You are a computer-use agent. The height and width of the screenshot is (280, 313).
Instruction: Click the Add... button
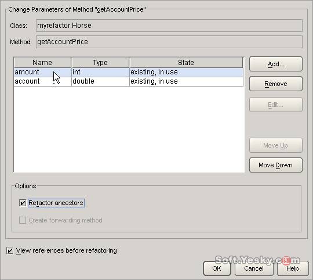point(276,64)
